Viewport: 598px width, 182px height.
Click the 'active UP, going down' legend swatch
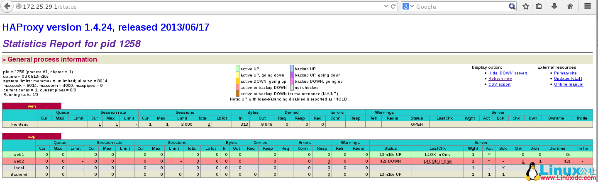coord(237,75)
